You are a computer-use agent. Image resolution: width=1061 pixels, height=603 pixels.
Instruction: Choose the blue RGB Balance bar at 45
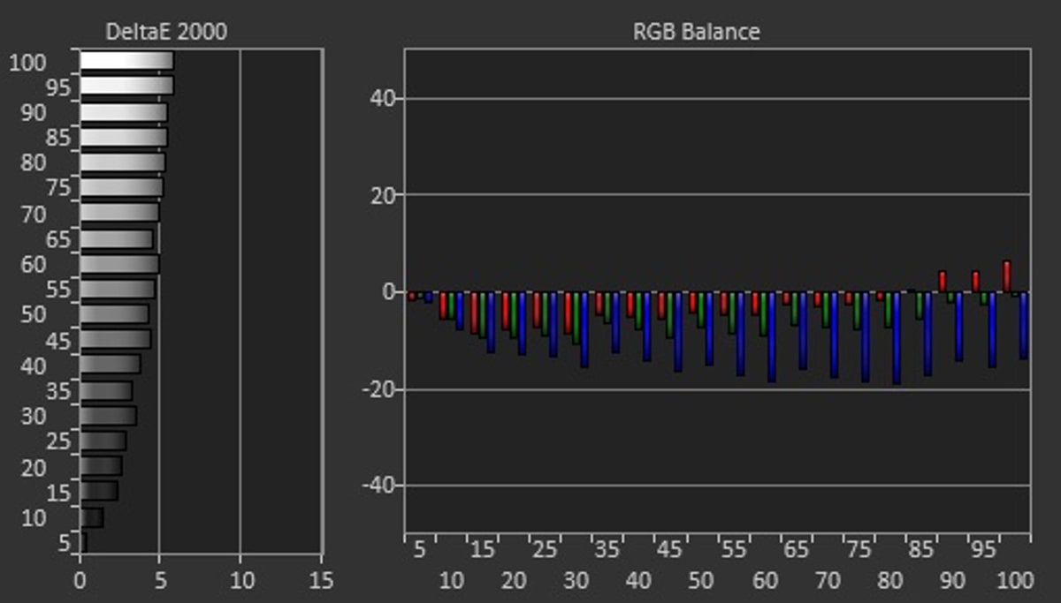[x=678, y=332]
